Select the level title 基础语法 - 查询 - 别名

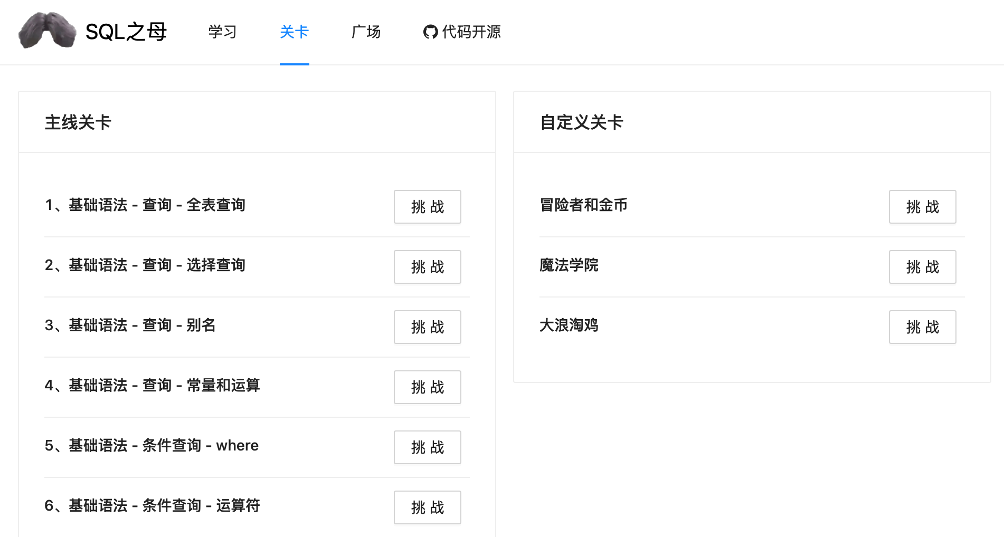(131, 325)
